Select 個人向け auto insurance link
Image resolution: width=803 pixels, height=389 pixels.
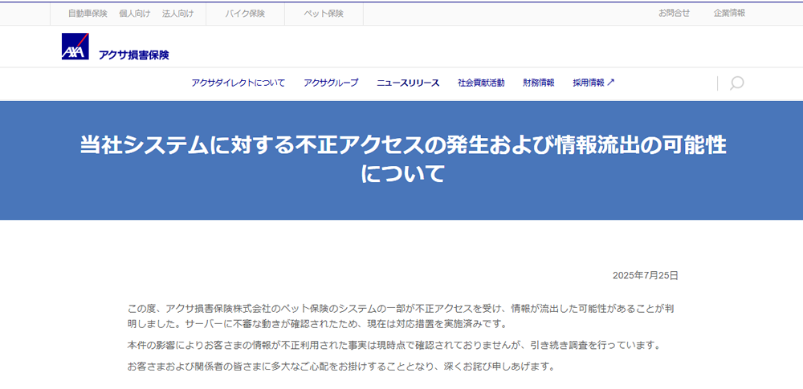pos(135,14)
